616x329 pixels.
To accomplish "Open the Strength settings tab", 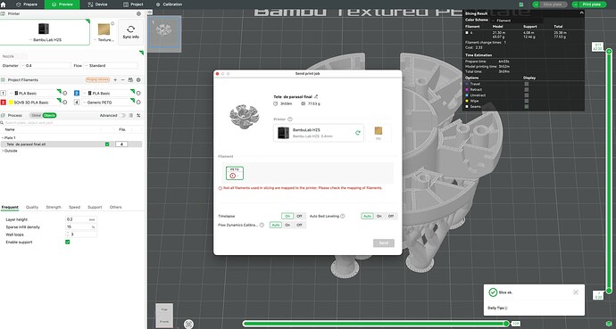I will (54, 207).
